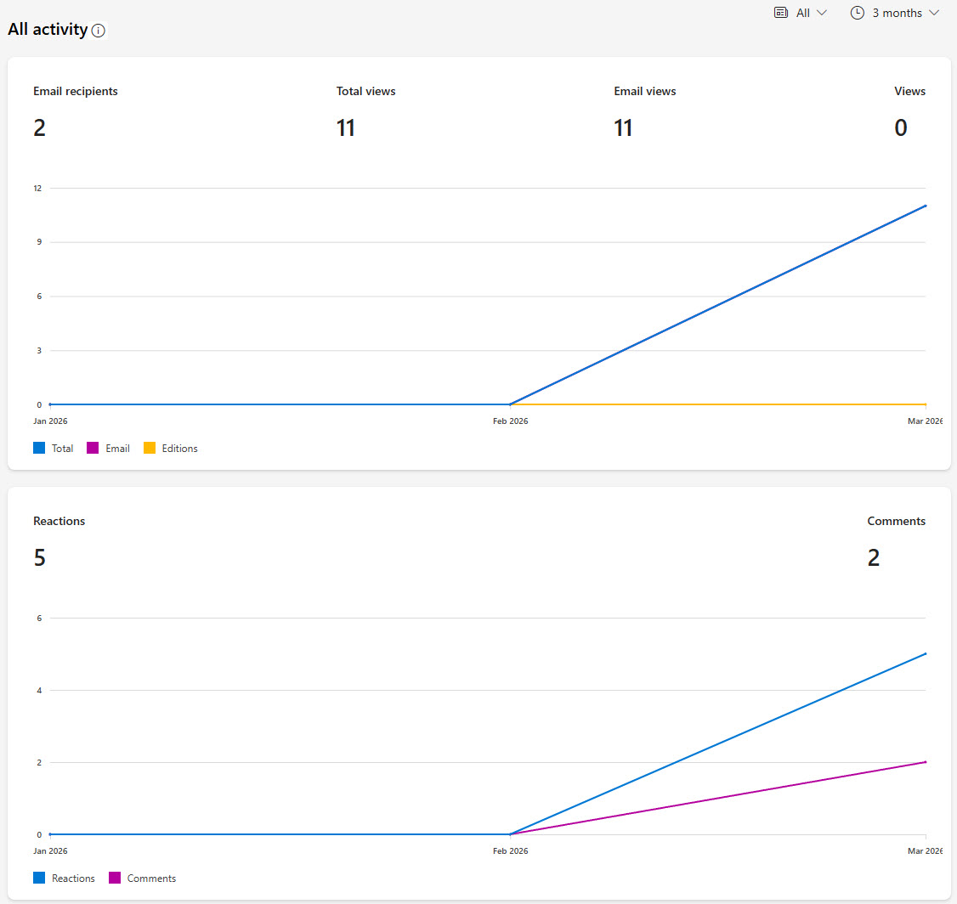Click the info icon beside All activity

(x=99, y=31)
